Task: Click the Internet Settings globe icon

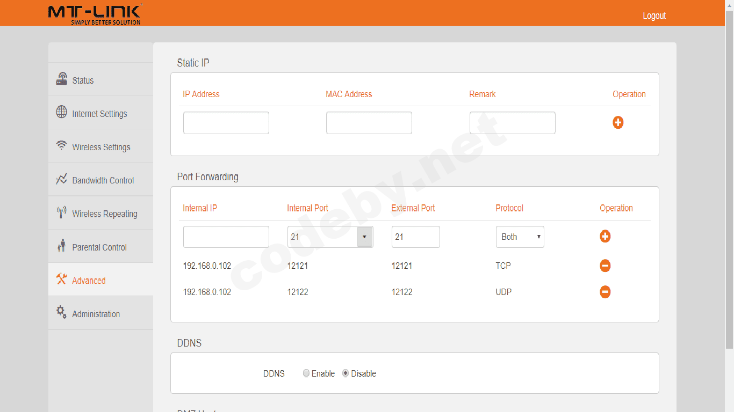Action: (x=62, y=112)
